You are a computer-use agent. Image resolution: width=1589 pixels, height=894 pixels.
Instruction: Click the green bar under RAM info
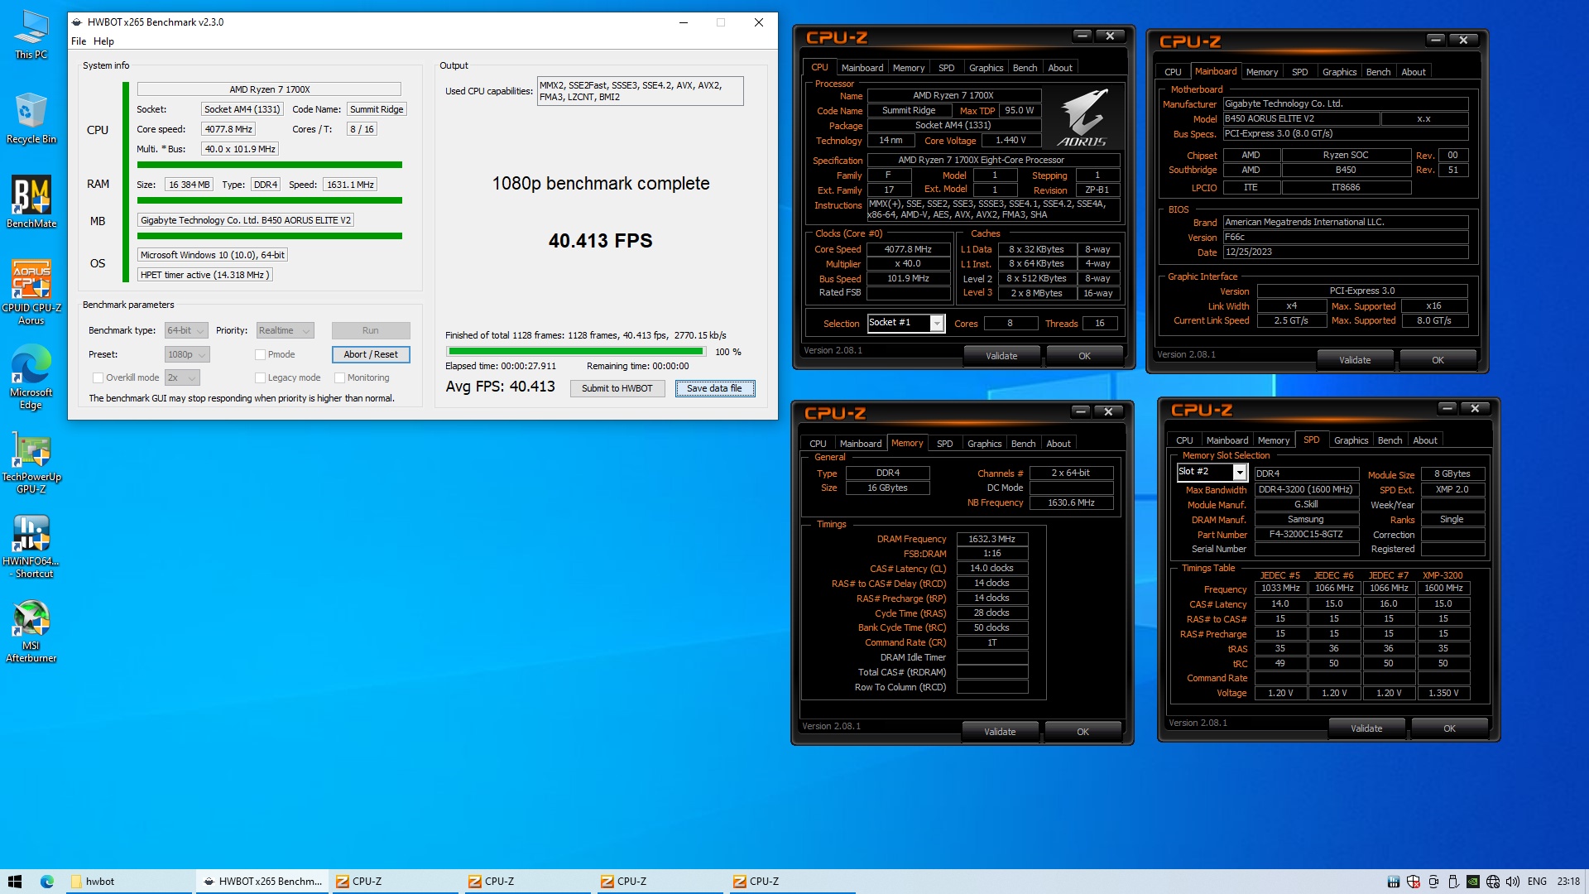(270, 200)
